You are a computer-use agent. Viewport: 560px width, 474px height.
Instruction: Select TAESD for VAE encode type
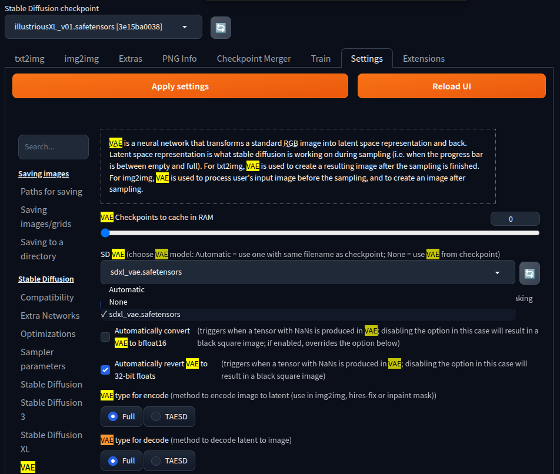click(169, 416)
